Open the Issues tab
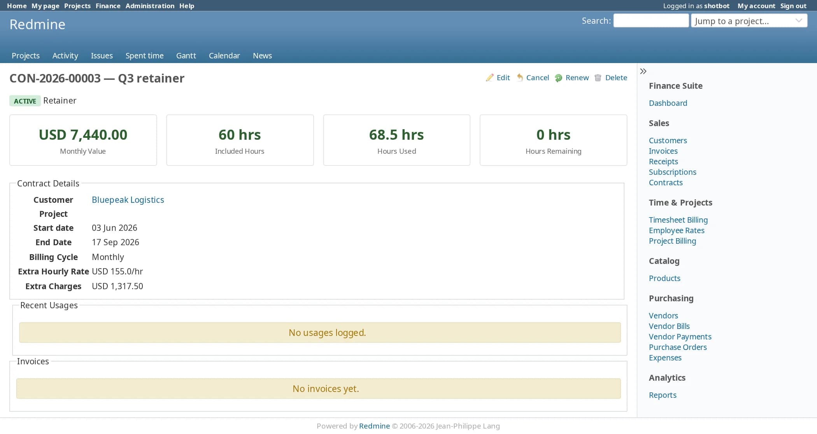Image resolution: width=817 pixels, height=434 pixels. (x=102, y=56)
